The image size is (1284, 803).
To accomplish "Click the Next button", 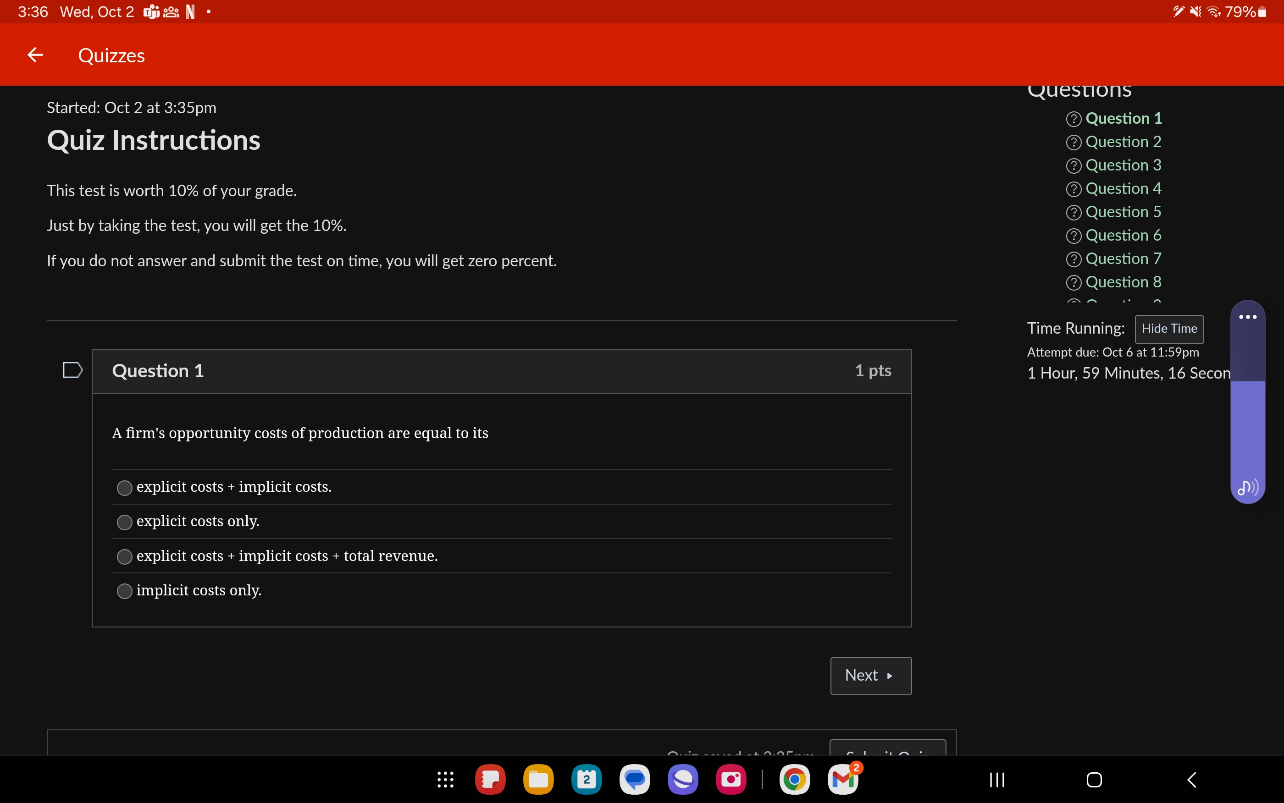I will click(x=871, y=676).
